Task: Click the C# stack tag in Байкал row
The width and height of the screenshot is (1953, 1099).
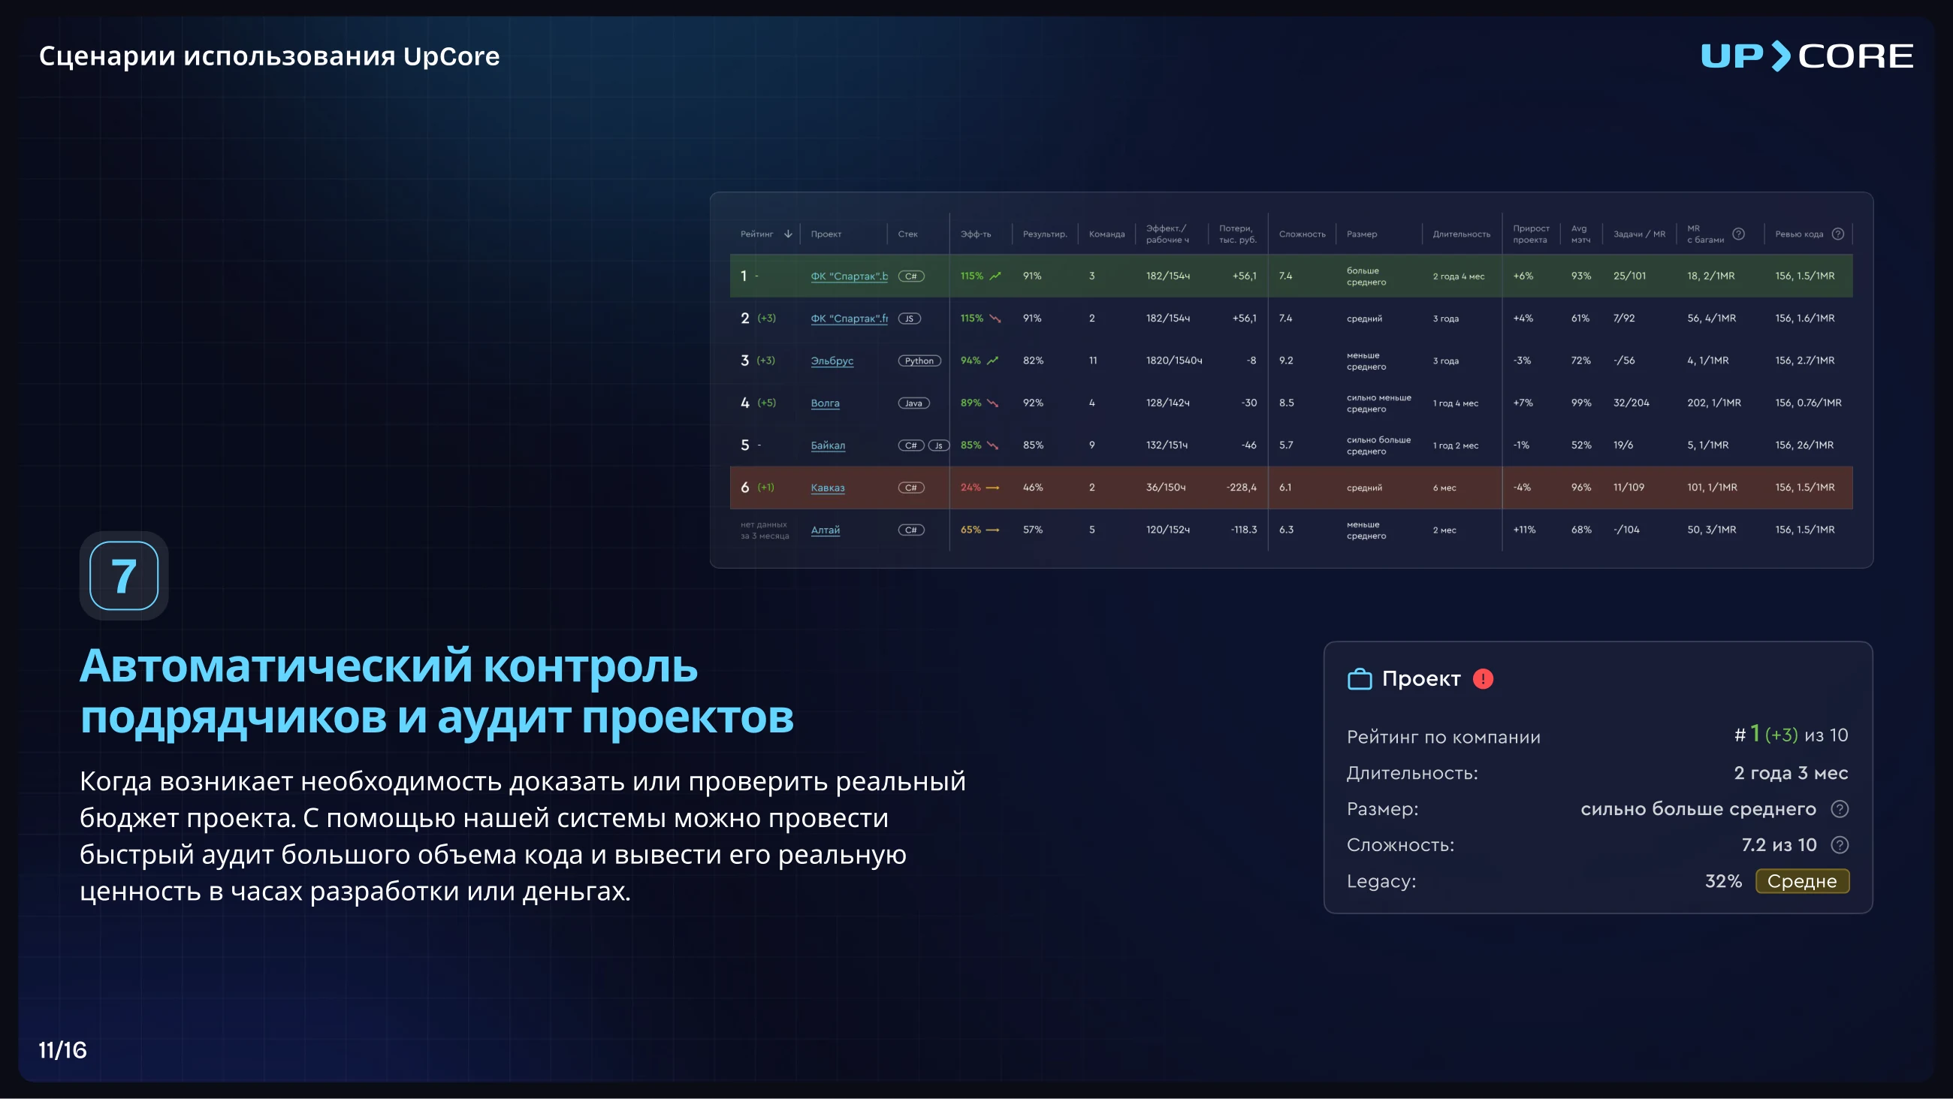Action: coord(911,445)
